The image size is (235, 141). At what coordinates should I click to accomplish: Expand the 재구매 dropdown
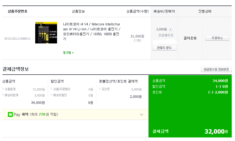(68, 53)
